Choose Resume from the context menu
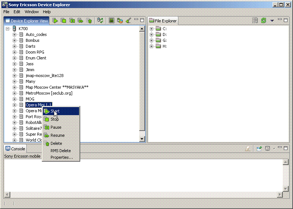Image resolution: width=293 pixels, height=209 pixels. (x=61, y=135)
